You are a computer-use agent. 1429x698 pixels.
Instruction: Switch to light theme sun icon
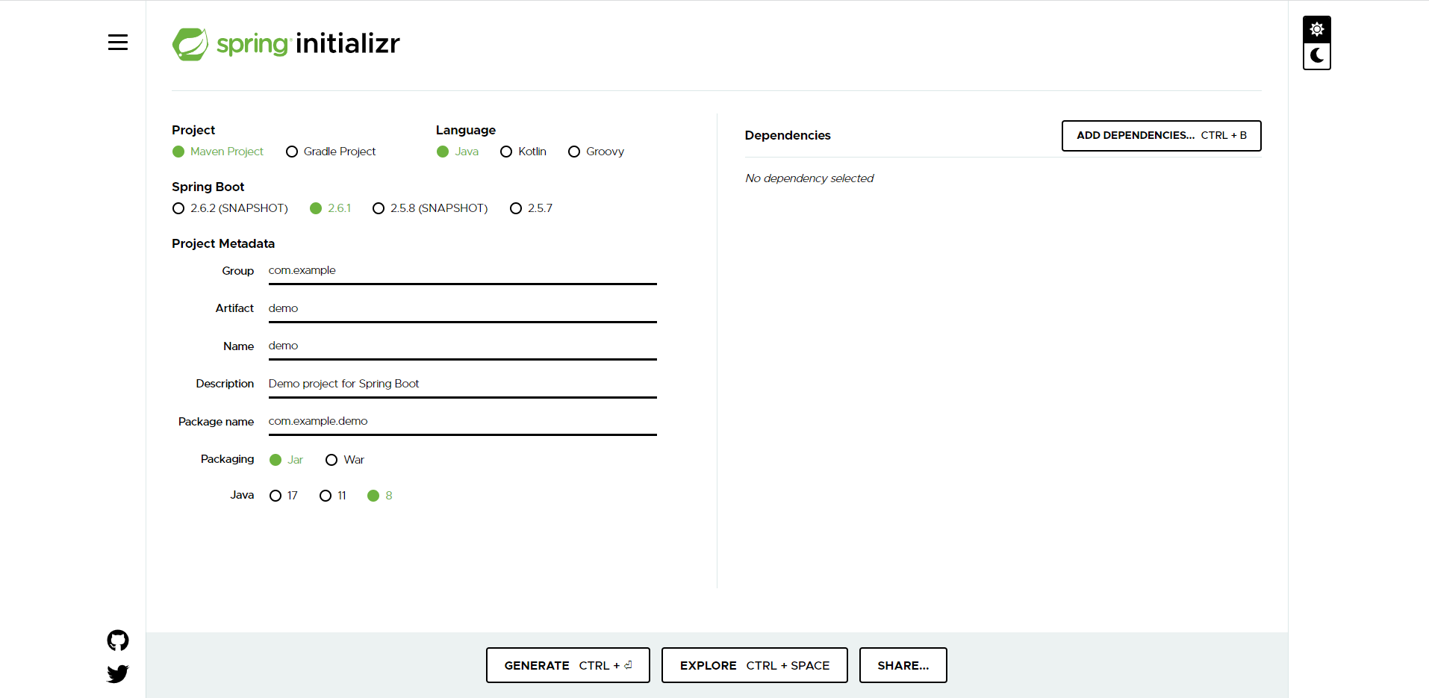click(1317, 29)
